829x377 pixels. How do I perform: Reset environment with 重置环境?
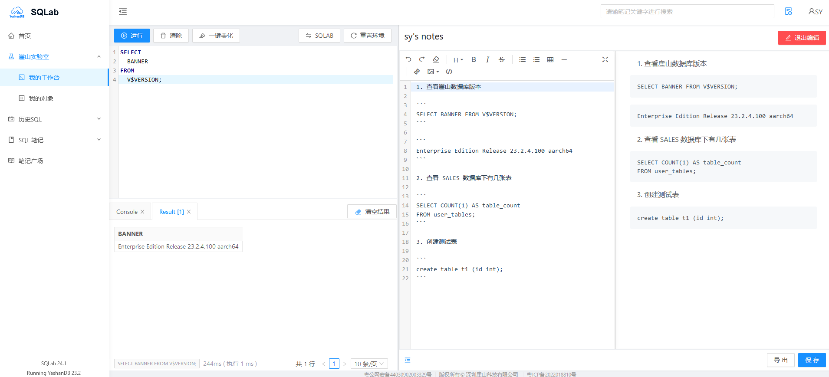coord(368,36)
